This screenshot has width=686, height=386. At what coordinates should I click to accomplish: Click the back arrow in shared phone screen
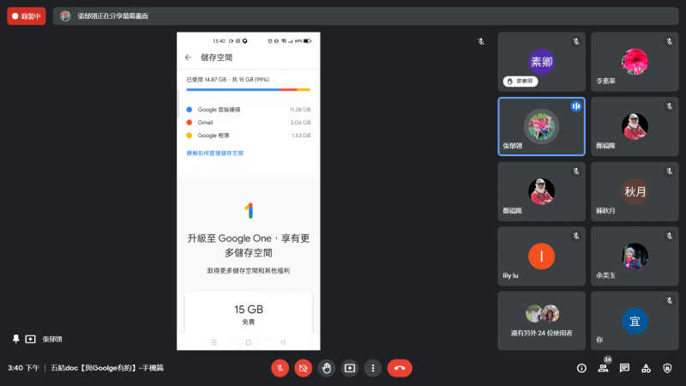[188, 57]
